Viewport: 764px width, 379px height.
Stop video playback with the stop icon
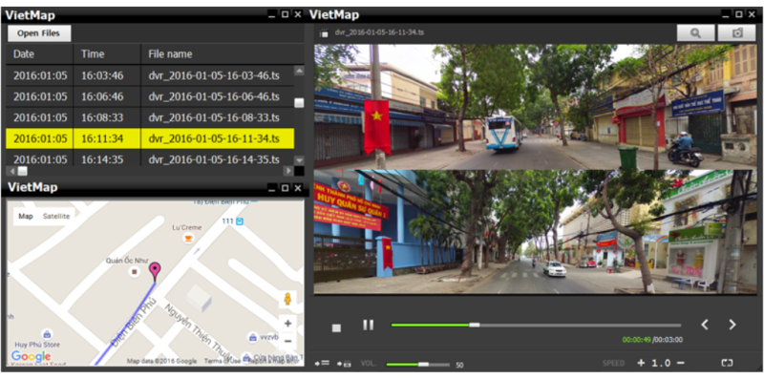[x=336, y=327]
